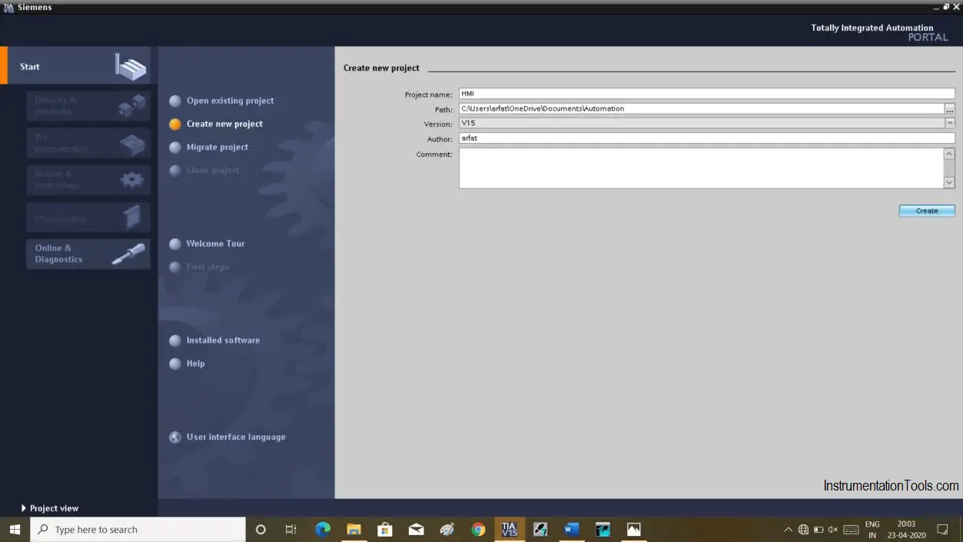Screen dimensions: 963x542
Task: Click the Create new project orange bullet
Action: [x=175, y=124]
